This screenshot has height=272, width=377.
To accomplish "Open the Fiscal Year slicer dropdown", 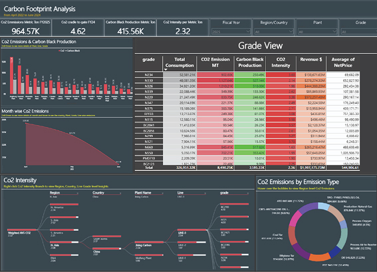I will click(231, 31).
